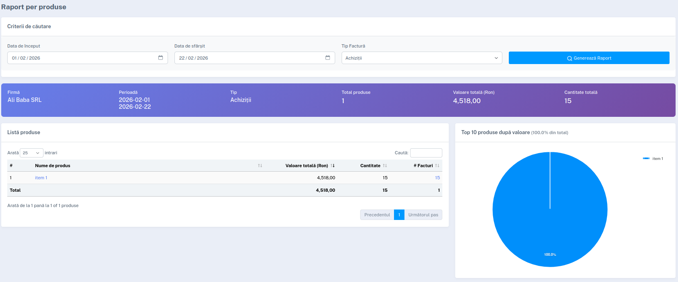Expand the Tip Factură dropdown
The image size is (678, 282).
pyautogui.click(x=421, y=58)
